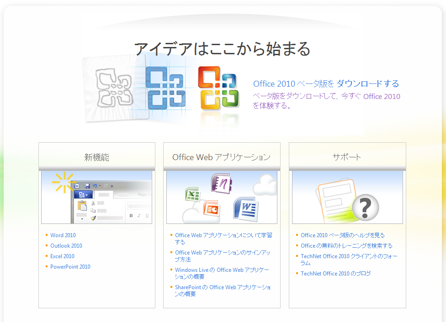Click the cloud icon at top right of Web Apps image
The height and width of the screenshot is (322, 446).
[265, 185]
